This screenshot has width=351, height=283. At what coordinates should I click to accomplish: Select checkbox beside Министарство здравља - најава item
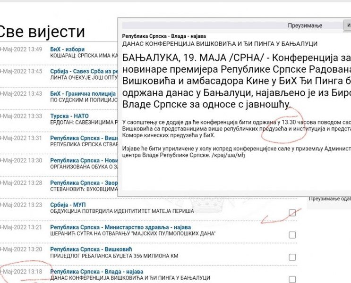(292, 235)
